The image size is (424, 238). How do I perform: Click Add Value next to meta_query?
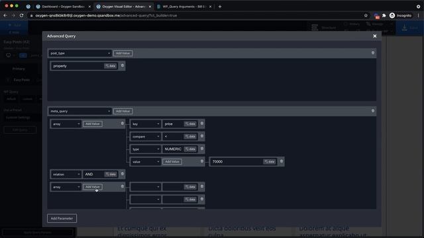pos(123,111)
